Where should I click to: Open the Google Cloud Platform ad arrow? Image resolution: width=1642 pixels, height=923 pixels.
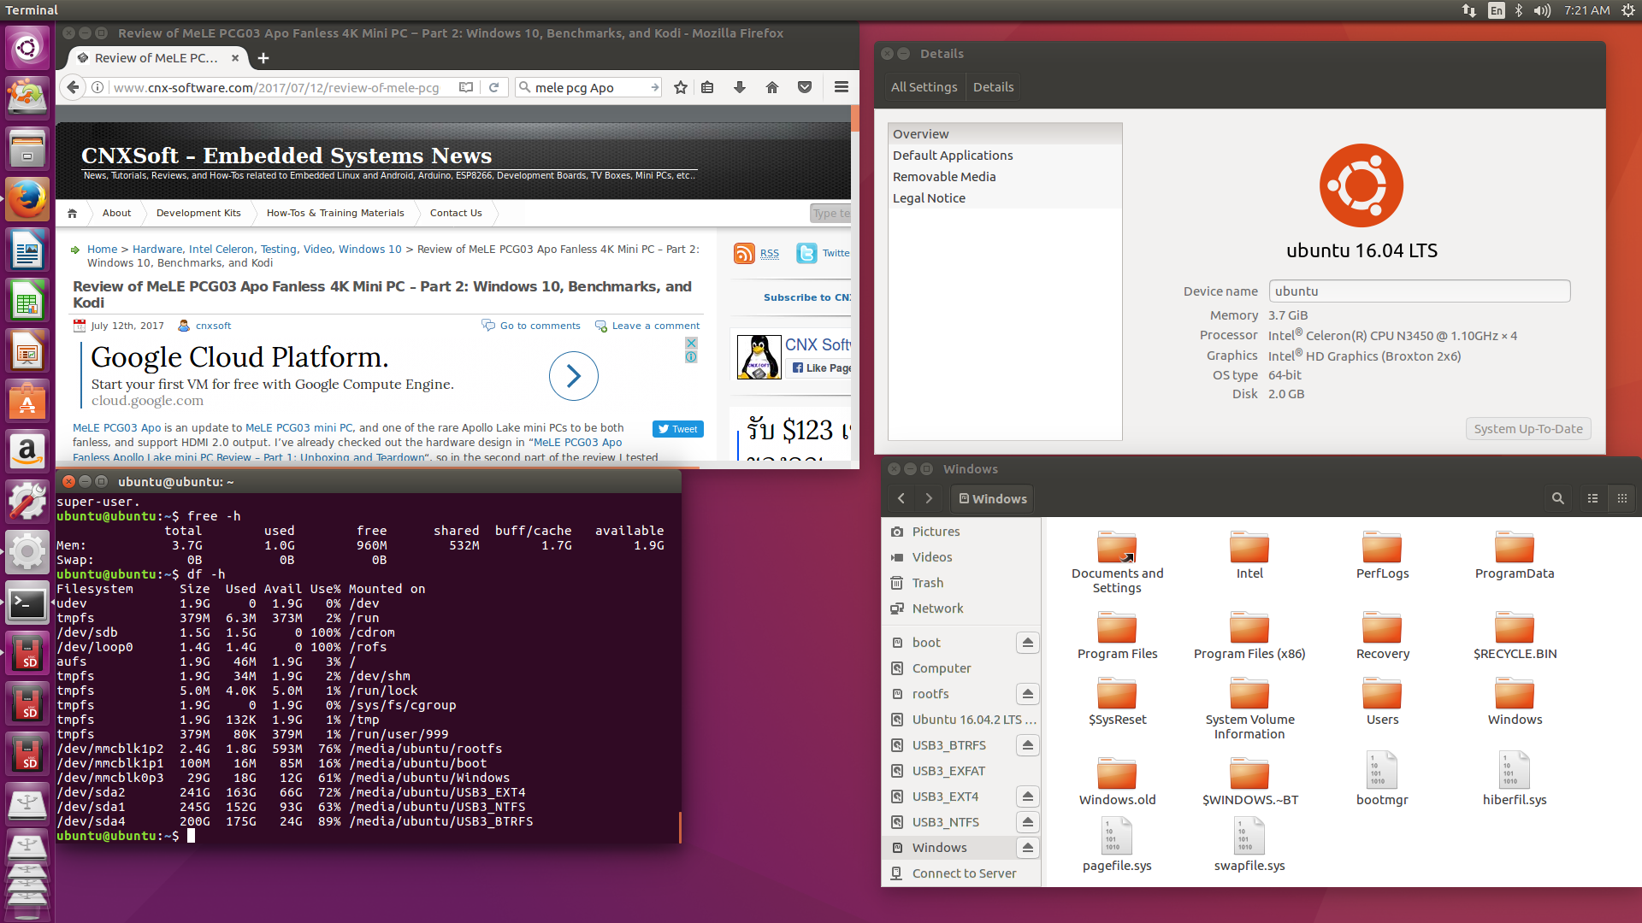(x=573, y=376)
